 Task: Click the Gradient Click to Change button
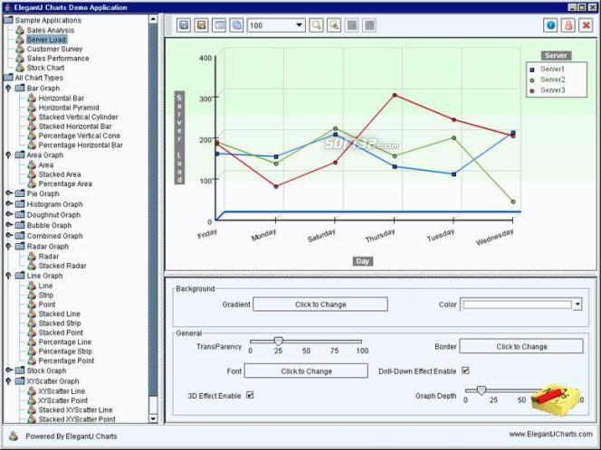coord(320,305)
